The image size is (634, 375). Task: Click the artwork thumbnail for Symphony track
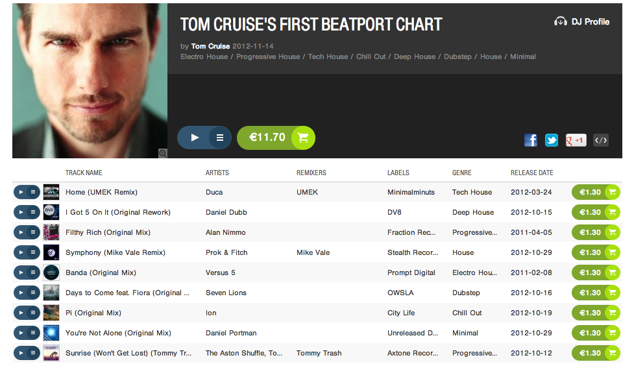point(51,252)
